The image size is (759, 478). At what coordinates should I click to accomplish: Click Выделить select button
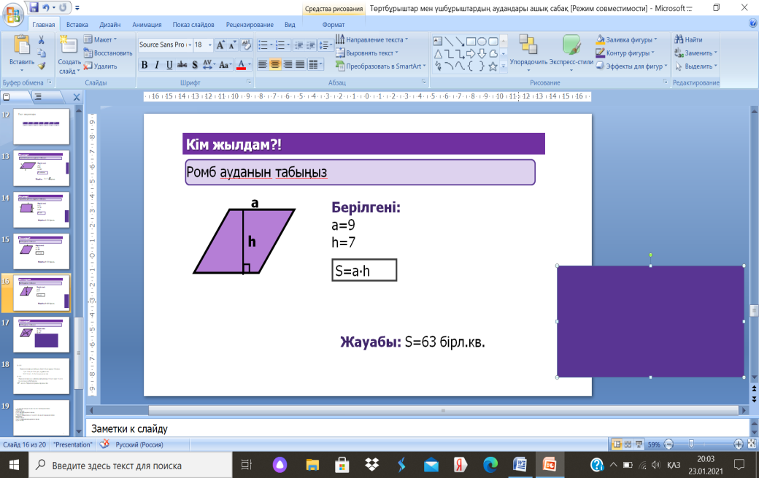click(696, 66)
